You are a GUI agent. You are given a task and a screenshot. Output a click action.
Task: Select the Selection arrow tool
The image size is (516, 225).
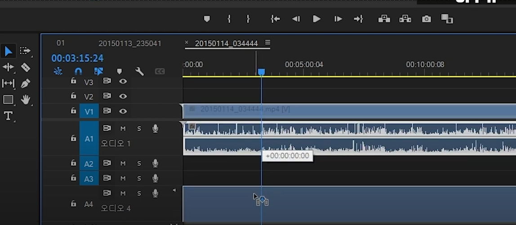pos(8,51)
